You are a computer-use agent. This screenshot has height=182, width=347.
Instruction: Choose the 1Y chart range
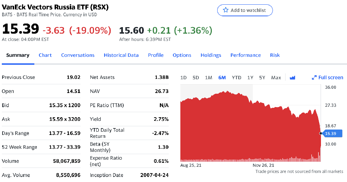click(x=250, y=77)
